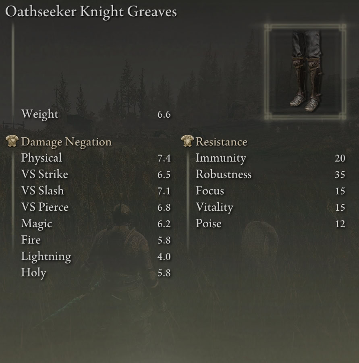The height and width of the screenshot is (363, 359).
Task: Click the Damage Negation armor icon
Action: (12, 141)
